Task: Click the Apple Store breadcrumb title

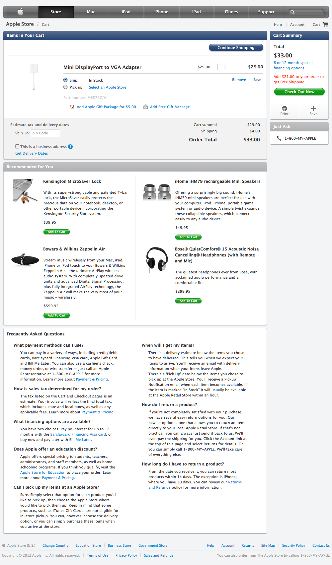Action: coord(20,24)
